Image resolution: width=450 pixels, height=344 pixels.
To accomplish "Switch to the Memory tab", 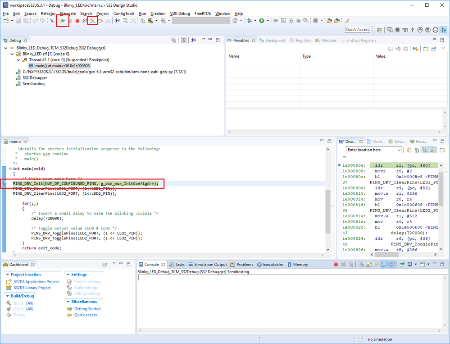I will [x=298, y=265].
